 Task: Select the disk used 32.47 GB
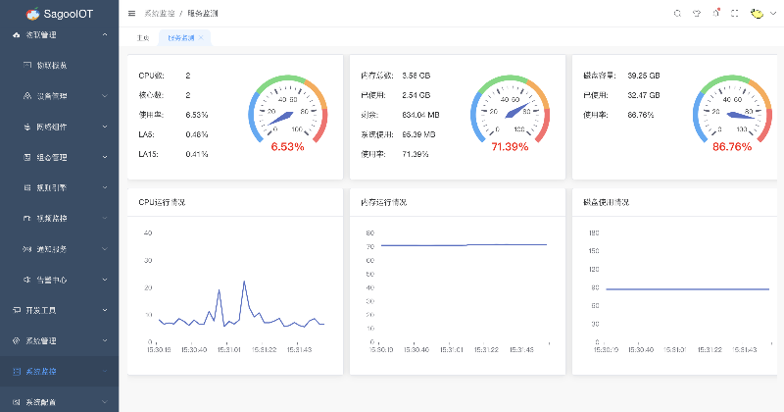pyautogui.click(x=644, y=95)
